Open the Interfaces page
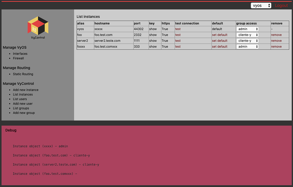The height and width of the screenshot is (187, 293). [x=20, y=54]
